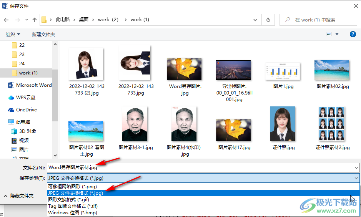The width and height of the screenshot is (361, 217).
Task: Open OneDrive in navigation pane
Action: (22, 110)
